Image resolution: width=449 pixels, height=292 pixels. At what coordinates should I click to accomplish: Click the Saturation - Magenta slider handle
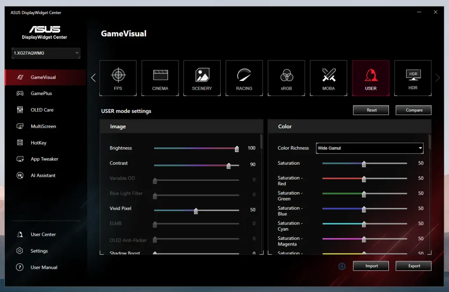click(x=364, y=239)
